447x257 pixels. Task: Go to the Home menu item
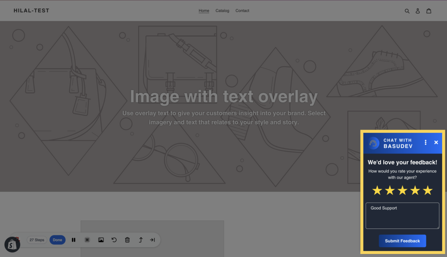tap(204, 11)
